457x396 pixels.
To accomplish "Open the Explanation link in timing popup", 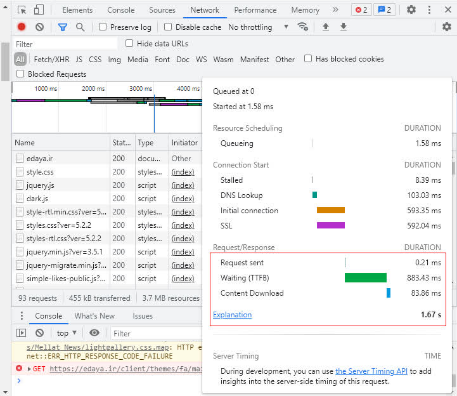I will pos(232,315).
